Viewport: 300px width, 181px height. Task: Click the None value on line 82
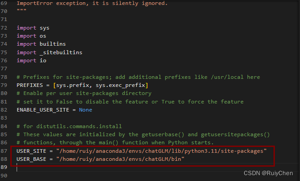(x=85, y=110)
